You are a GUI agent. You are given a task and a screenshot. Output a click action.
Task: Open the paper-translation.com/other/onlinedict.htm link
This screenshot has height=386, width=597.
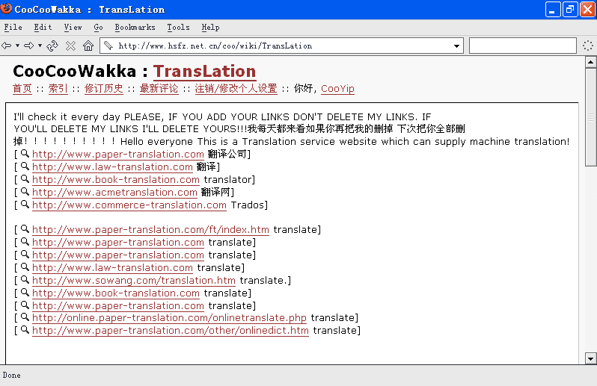[x=170, y=331]
